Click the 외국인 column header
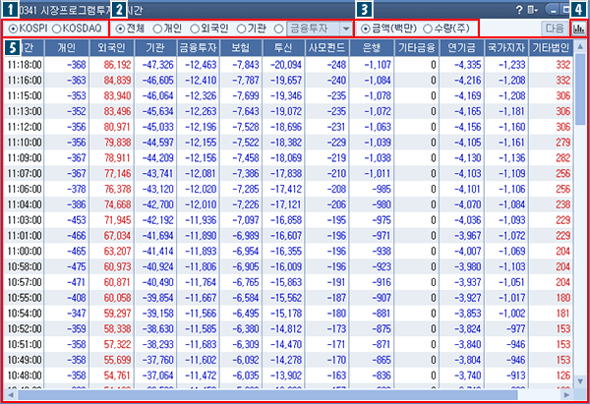590x404 pixels. click(x=111, y=47)
